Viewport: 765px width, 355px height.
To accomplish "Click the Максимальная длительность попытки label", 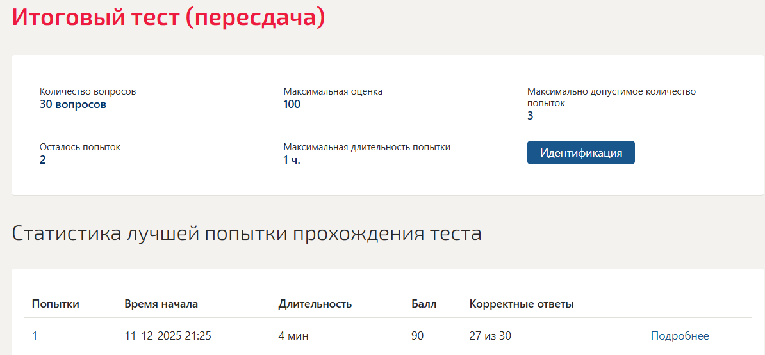I will (x=366, y=147).
